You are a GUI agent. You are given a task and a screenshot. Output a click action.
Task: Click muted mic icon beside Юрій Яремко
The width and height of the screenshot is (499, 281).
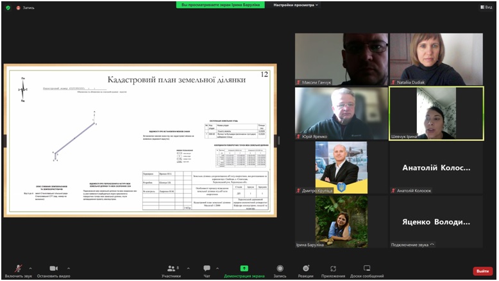[298, 137]
